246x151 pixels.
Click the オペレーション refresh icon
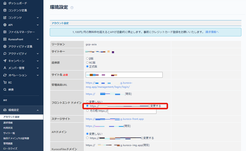click(x=5, y=75)
